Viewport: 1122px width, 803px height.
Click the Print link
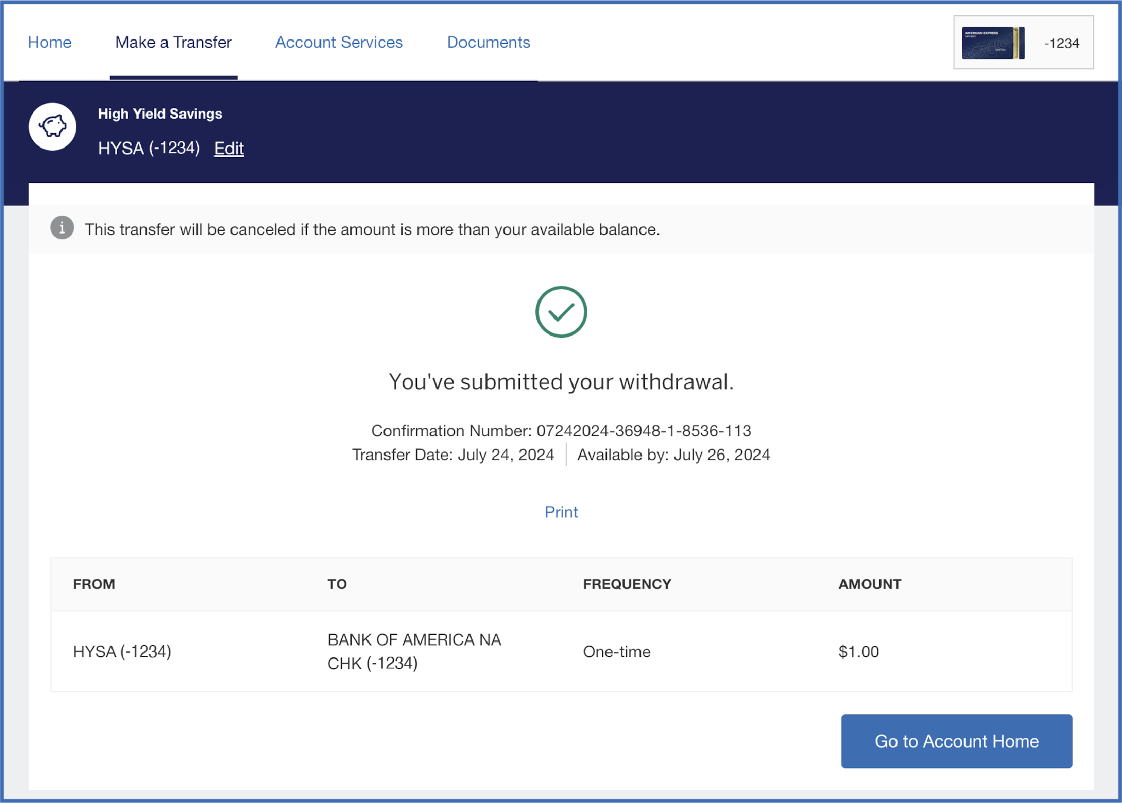pyautogui.click(x=561, y=512)
